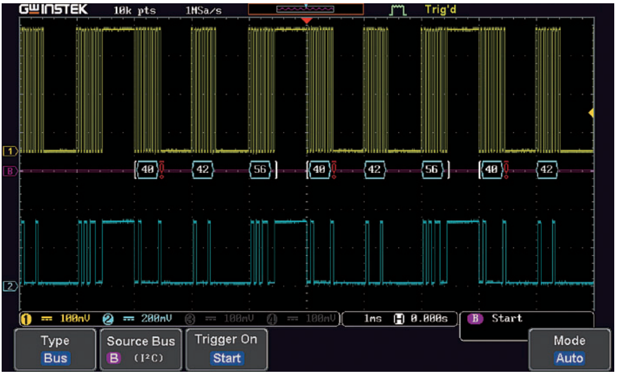
Task: Click the H position icon beside 0.000s
Action: click(x=399, y=319)
